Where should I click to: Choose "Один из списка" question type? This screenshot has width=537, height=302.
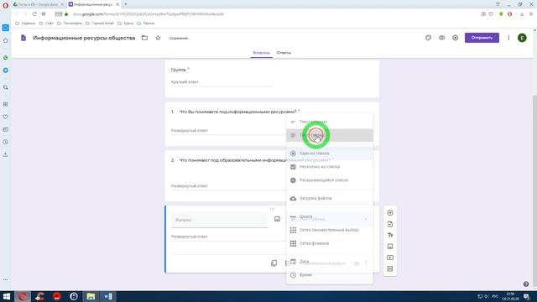330,154
